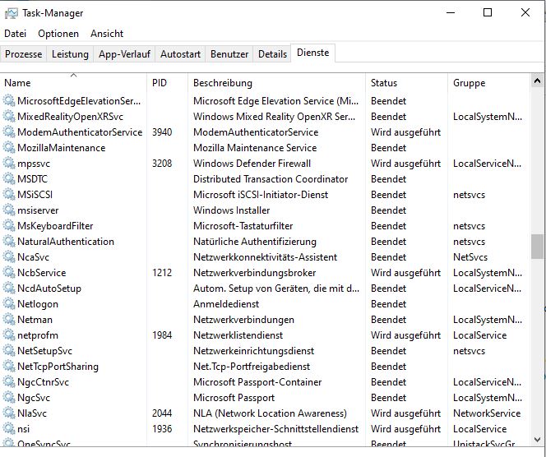Click gear icon next to nsi
Image resolution: width=546 pixels, height=457 pixels.
pos(9,429)
